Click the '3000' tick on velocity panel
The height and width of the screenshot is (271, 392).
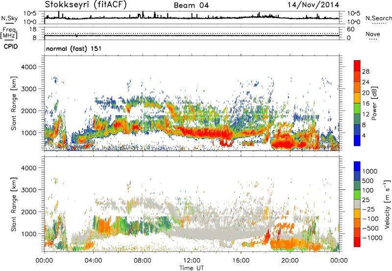[28, 190]
